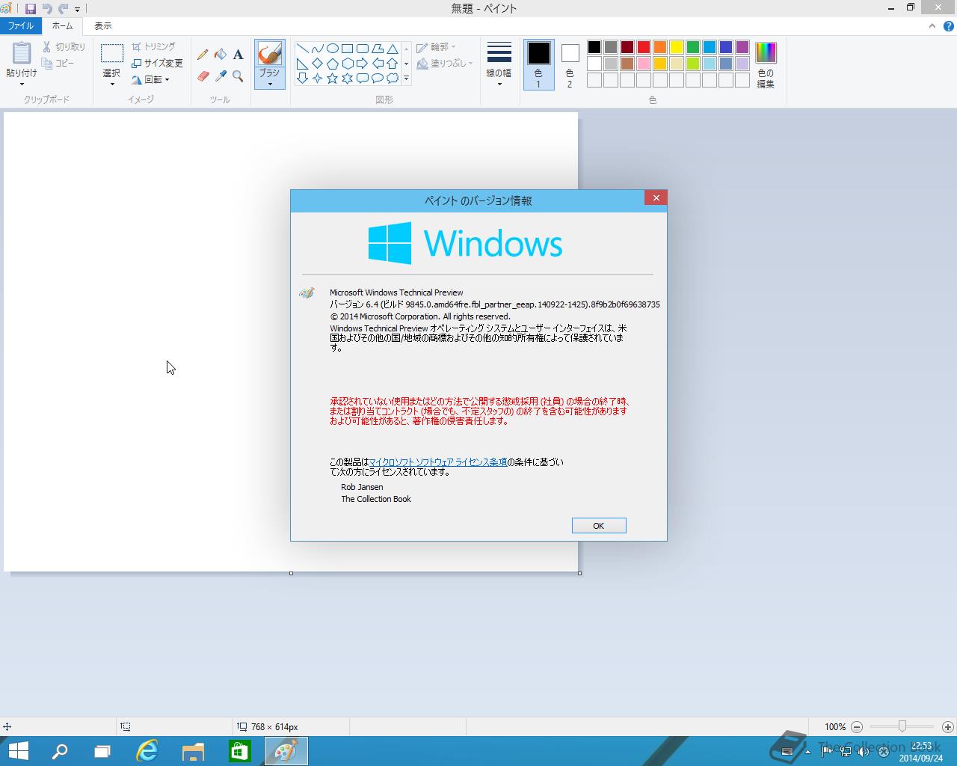Switch to the Home (ホーム) tab
The image size is (957, 766).
pyautogui.click(x=62, y=25)
